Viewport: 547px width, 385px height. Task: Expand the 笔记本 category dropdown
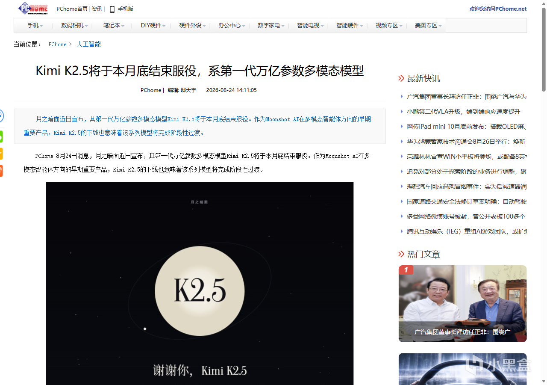click(114, 26)
